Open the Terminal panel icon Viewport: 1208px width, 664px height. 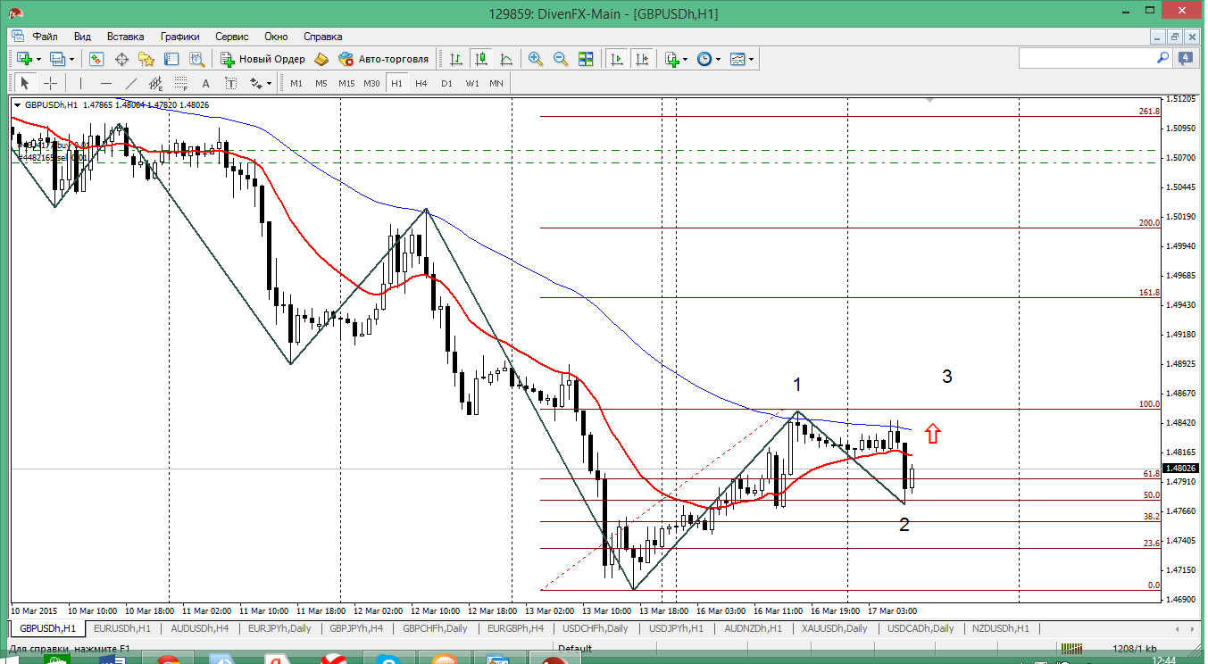[x=171, y=59]
